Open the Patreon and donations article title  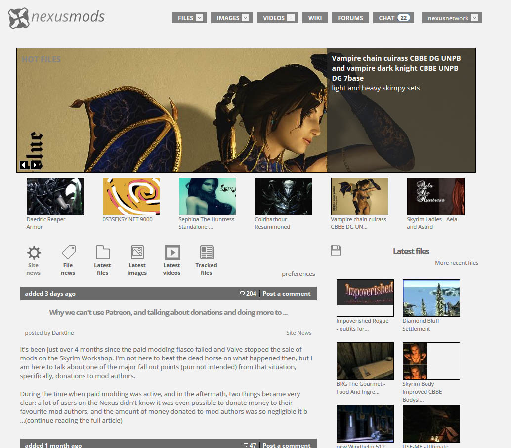(x=168, y=313)
